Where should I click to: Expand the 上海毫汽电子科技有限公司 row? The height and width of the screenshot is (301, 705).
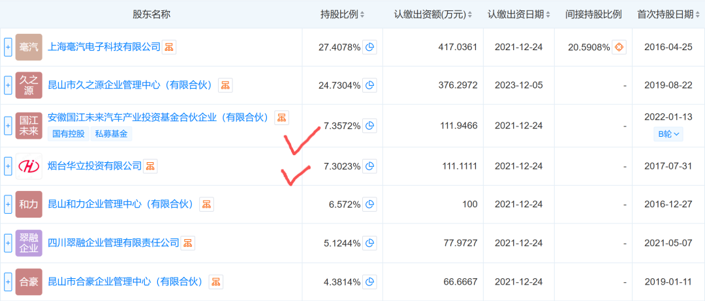[x=8, y=47]
